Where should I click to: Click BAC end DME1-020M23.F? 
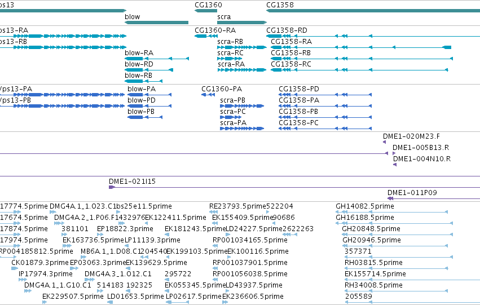[x=385, y=142]
